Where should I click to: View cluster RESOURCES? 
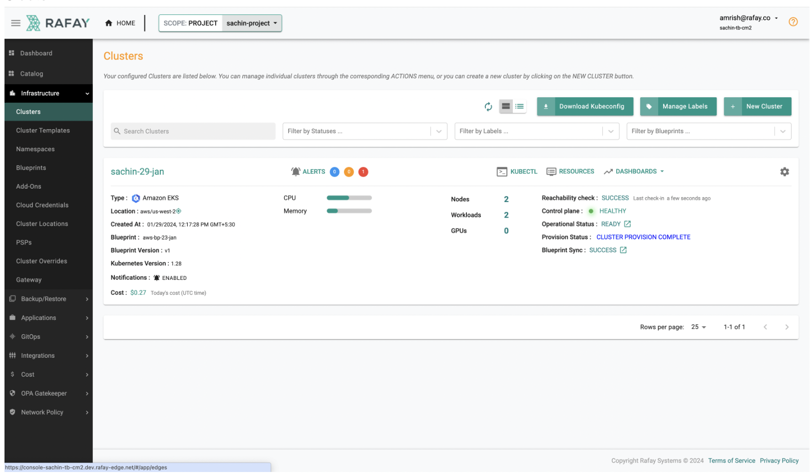point(570,172)
